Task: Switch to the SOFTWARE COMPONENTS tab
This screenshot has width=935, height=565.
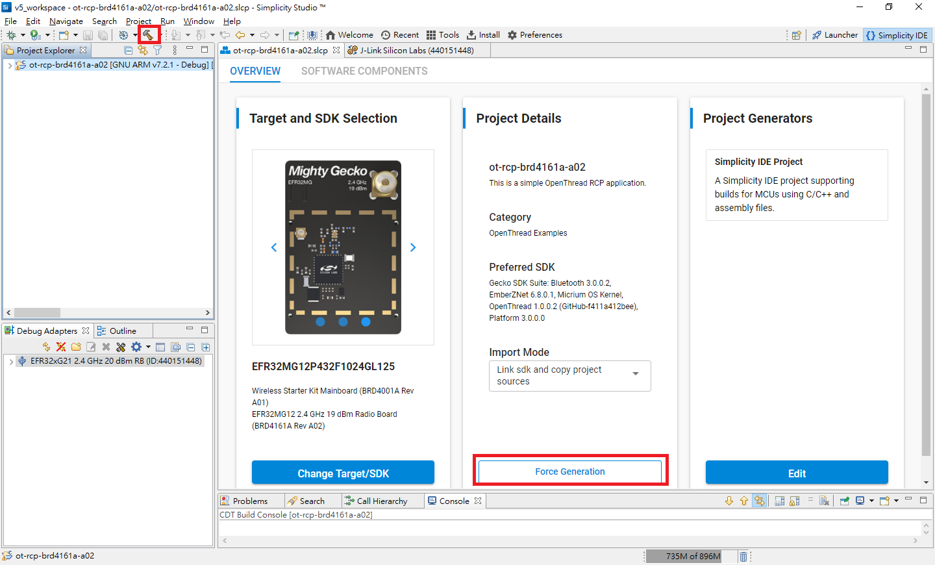Action: point(364,71)
